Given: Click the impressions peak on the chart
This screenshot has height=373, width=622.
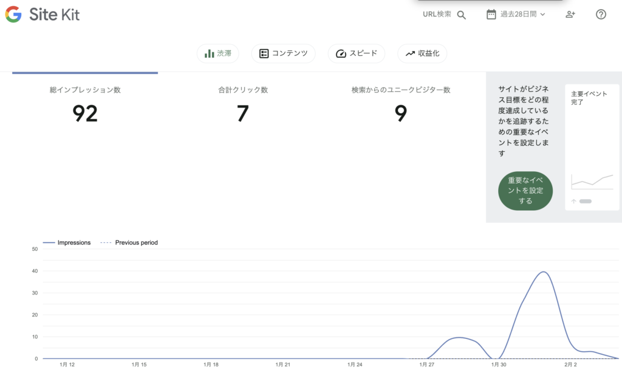Looking at the screenshot, I should coord(542,272).
